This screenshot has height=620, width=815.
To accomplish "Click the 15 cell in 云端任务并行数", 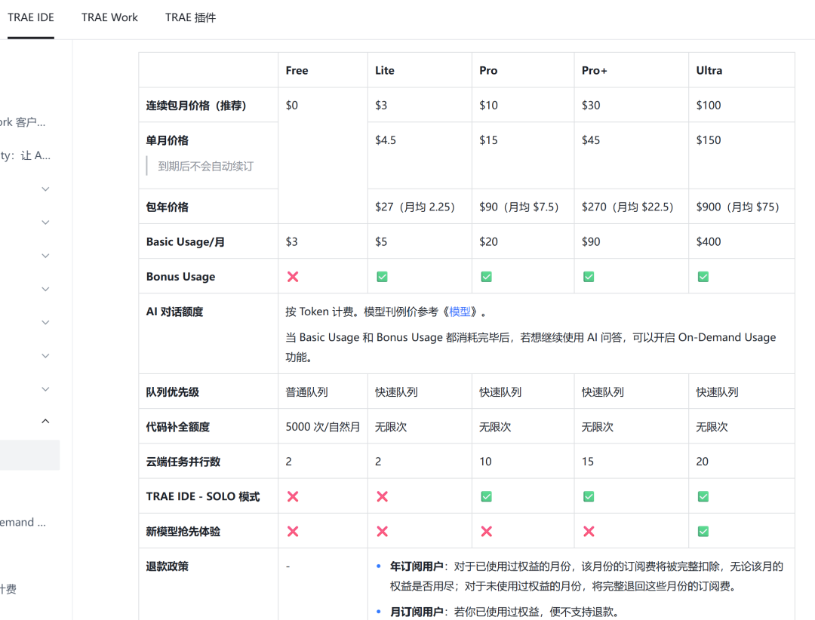I will coord(587,462).
